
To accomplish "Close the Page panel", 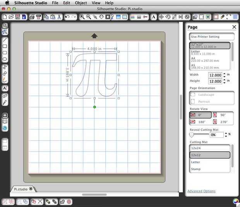I will pos(234,27).
